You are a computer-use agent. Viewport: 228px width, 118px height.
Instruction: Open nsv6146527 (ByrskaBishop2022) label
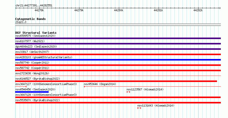(38, 79)
